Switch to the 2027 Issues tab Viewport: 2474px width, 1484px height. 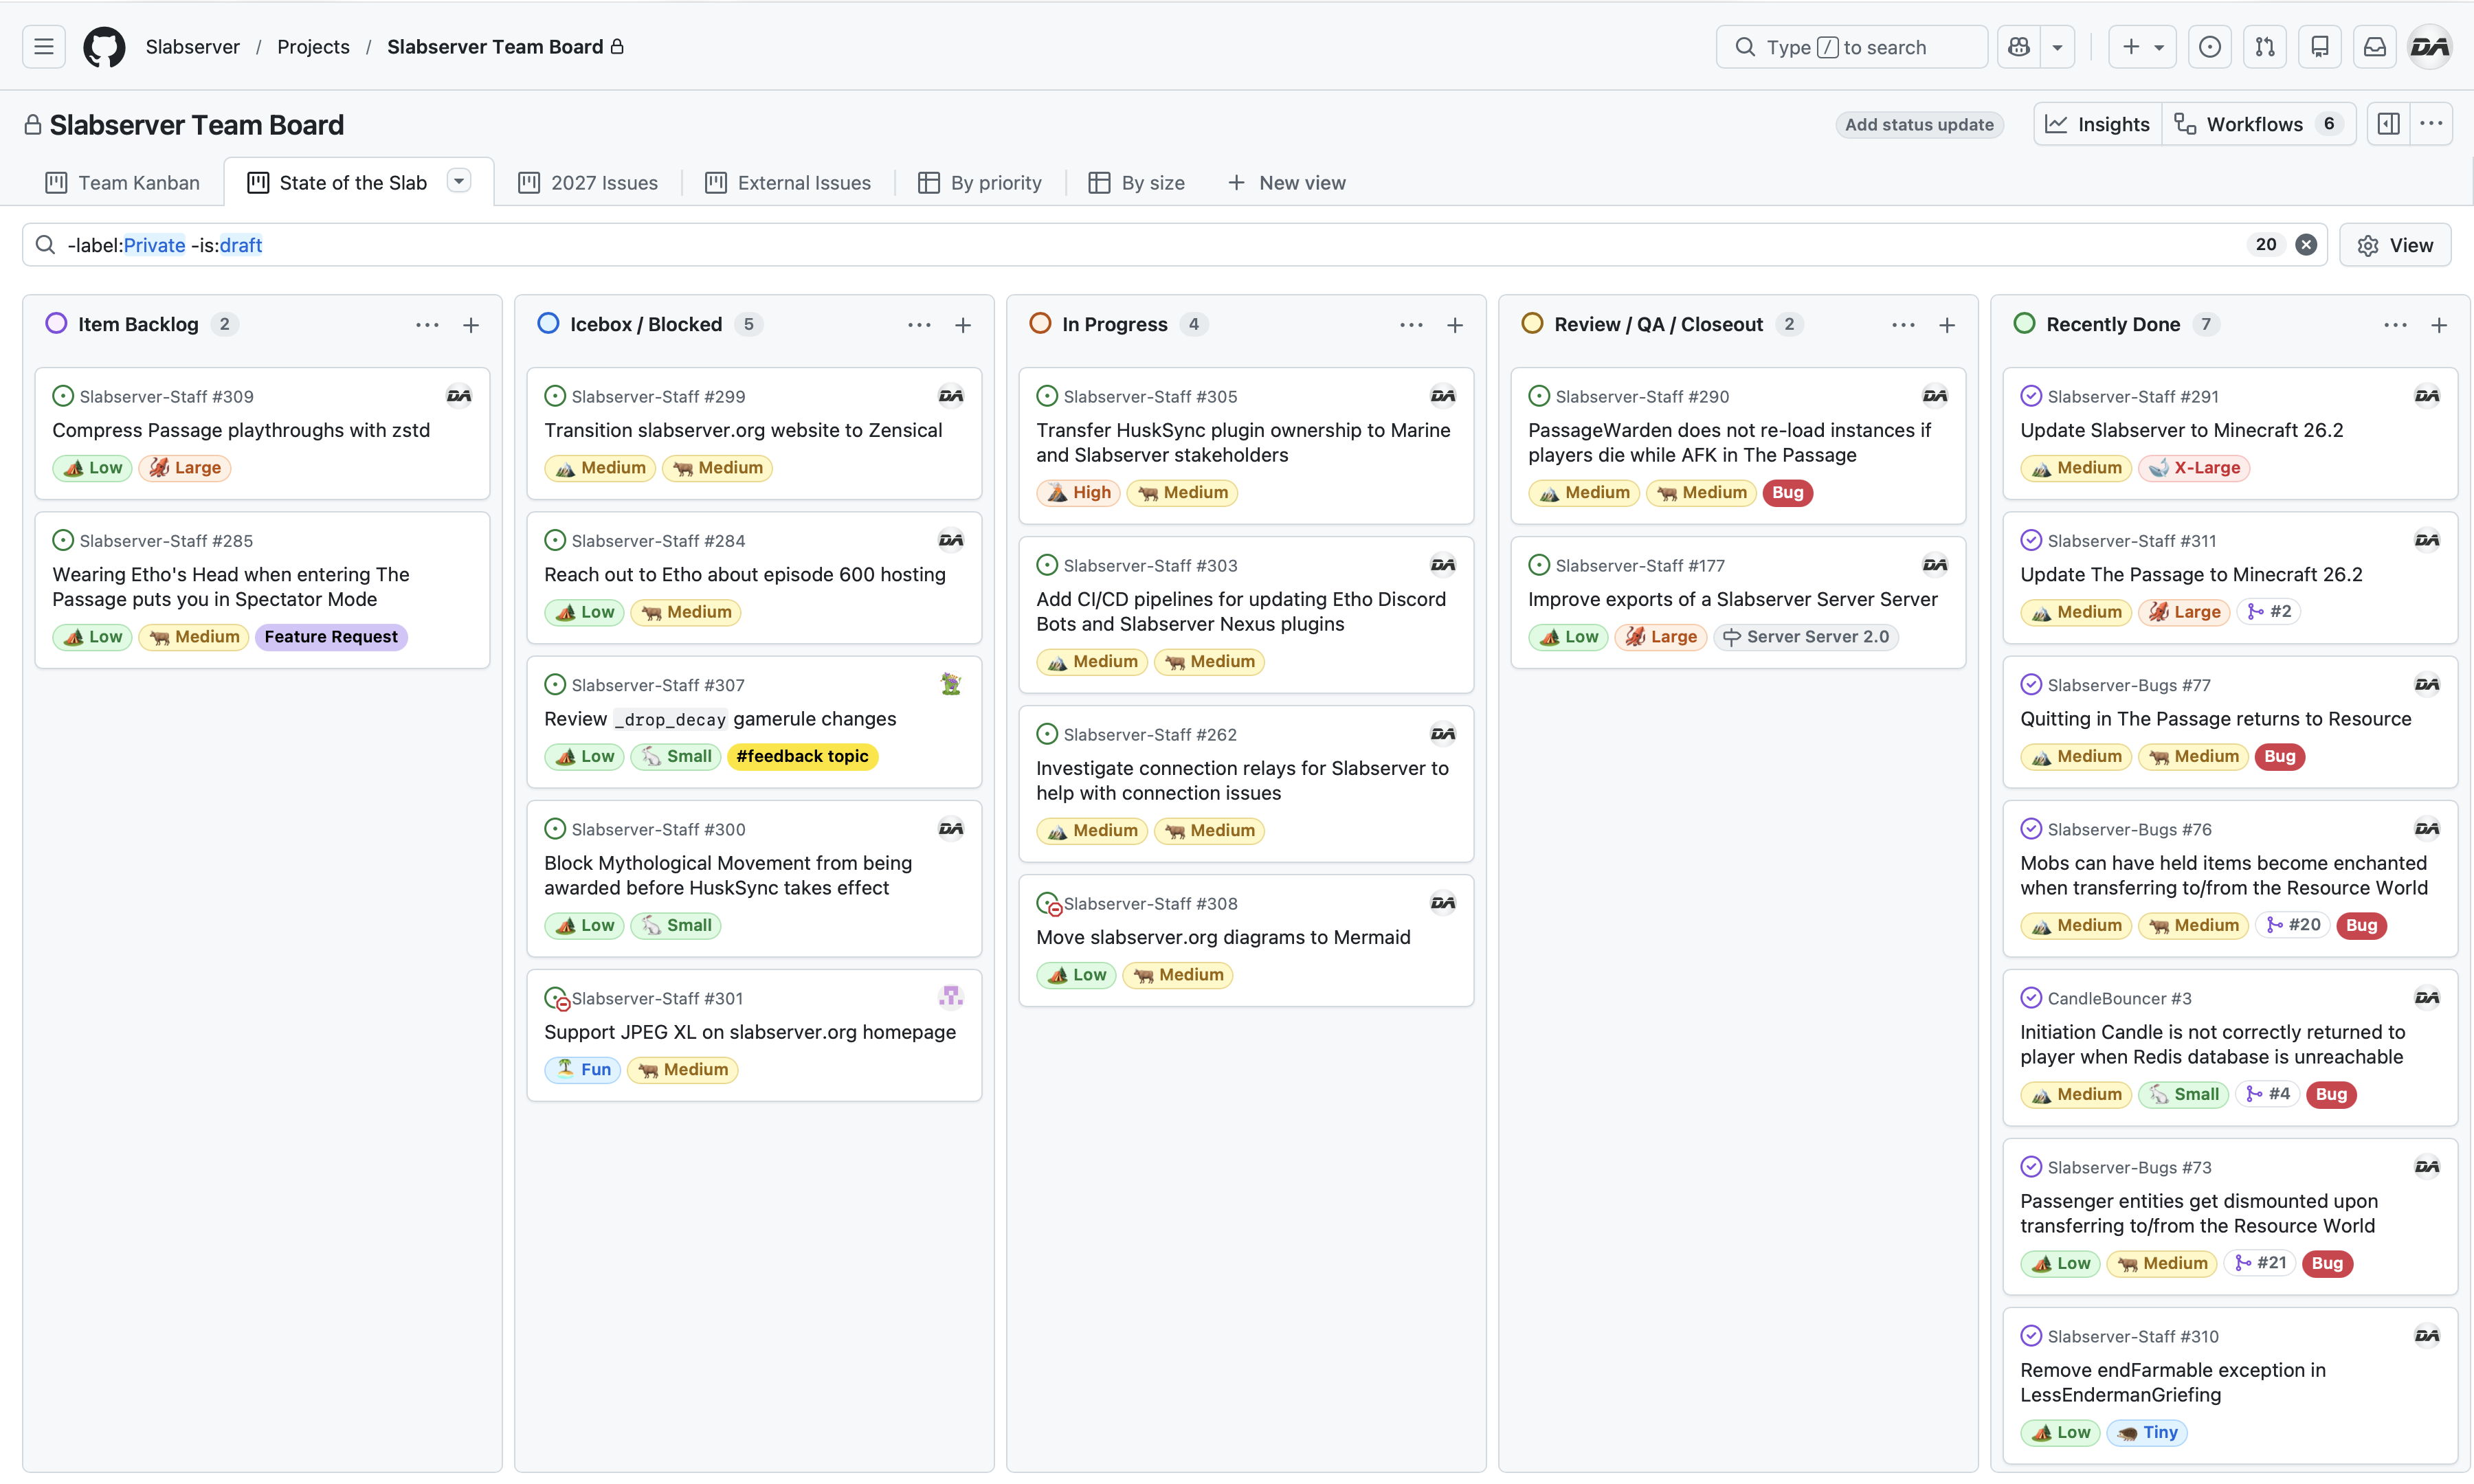click(589, 183)
